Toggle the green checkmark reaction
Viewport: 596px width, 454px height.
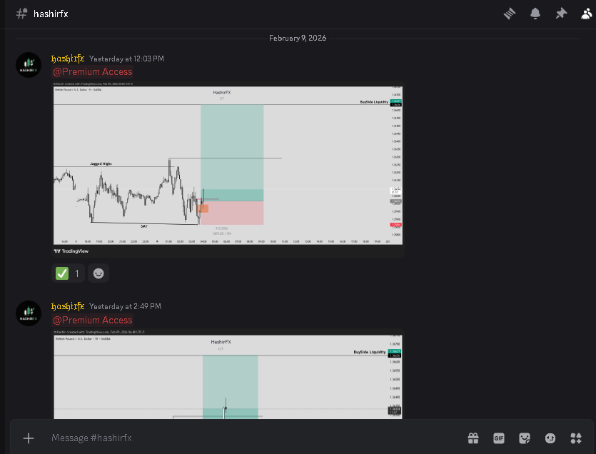click(x=68, y=273)
